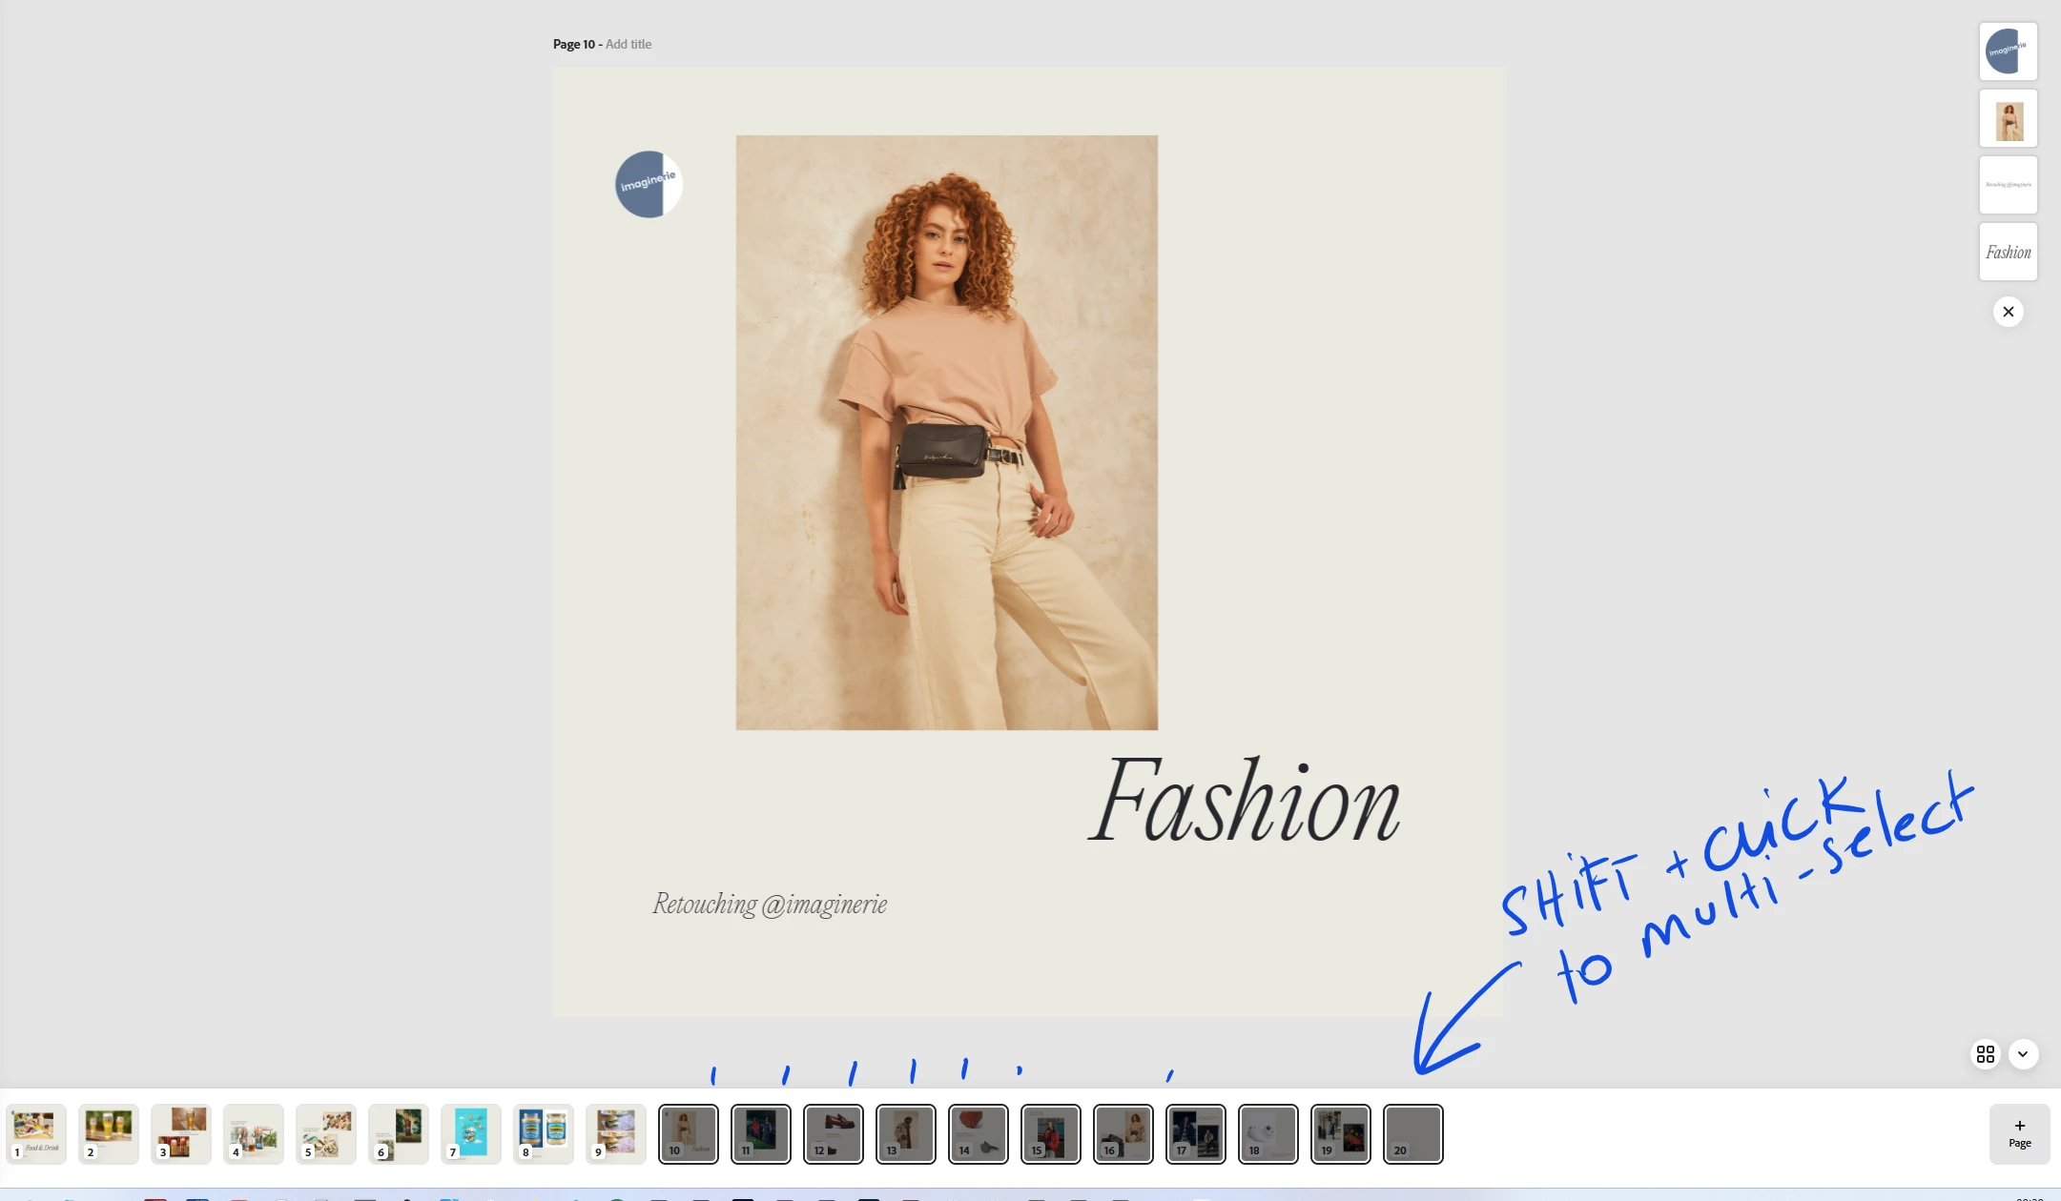Select the Retouching text layer thumbnail
This screenshot has width=2061, height=1201.
tap(2008, 185)
